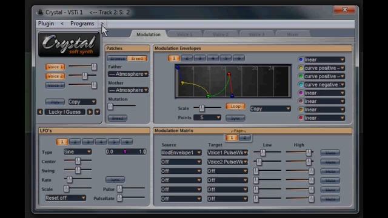388x218 pixels.
Task: Click the plugin icon in title bar
Action: (40, 12)
